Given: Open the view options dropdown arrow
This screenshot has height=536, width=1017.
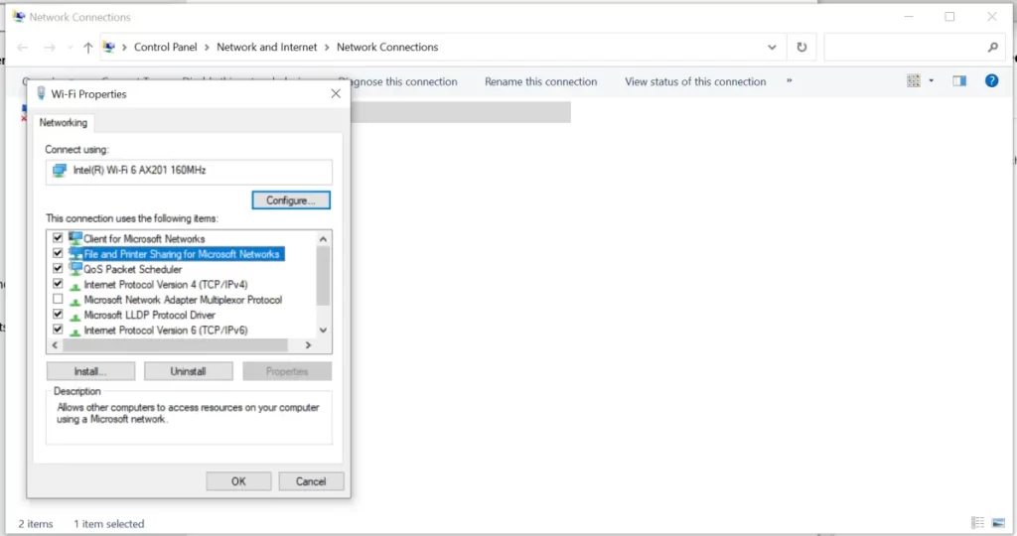Looking at the screenshot, I should pos(932,81).
